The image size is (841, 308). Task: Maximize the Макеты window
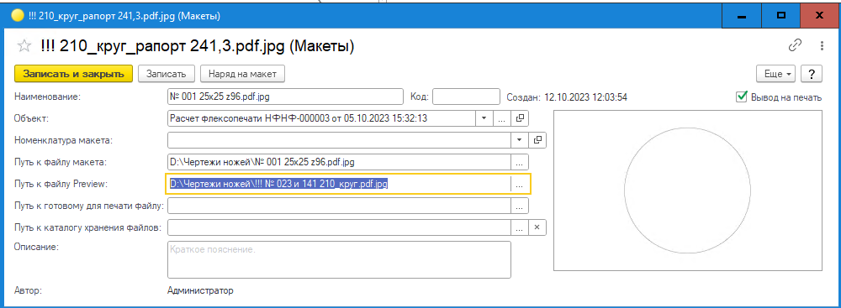point(781,16)
